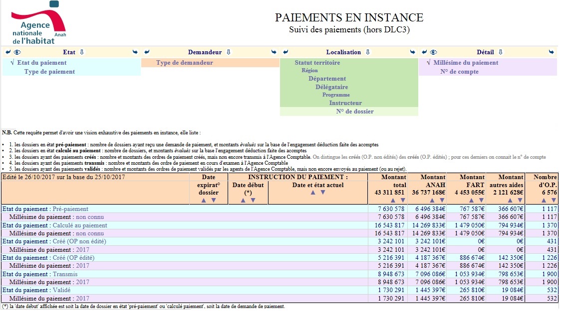Toggle the eye icon in Détail header
562x311 pixels.
(x=433, y=52)
